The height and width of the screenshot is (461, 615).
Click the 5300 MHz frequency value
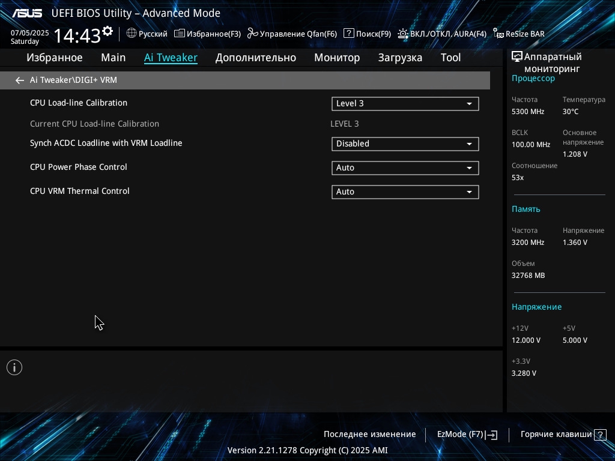tap(527, 112)
